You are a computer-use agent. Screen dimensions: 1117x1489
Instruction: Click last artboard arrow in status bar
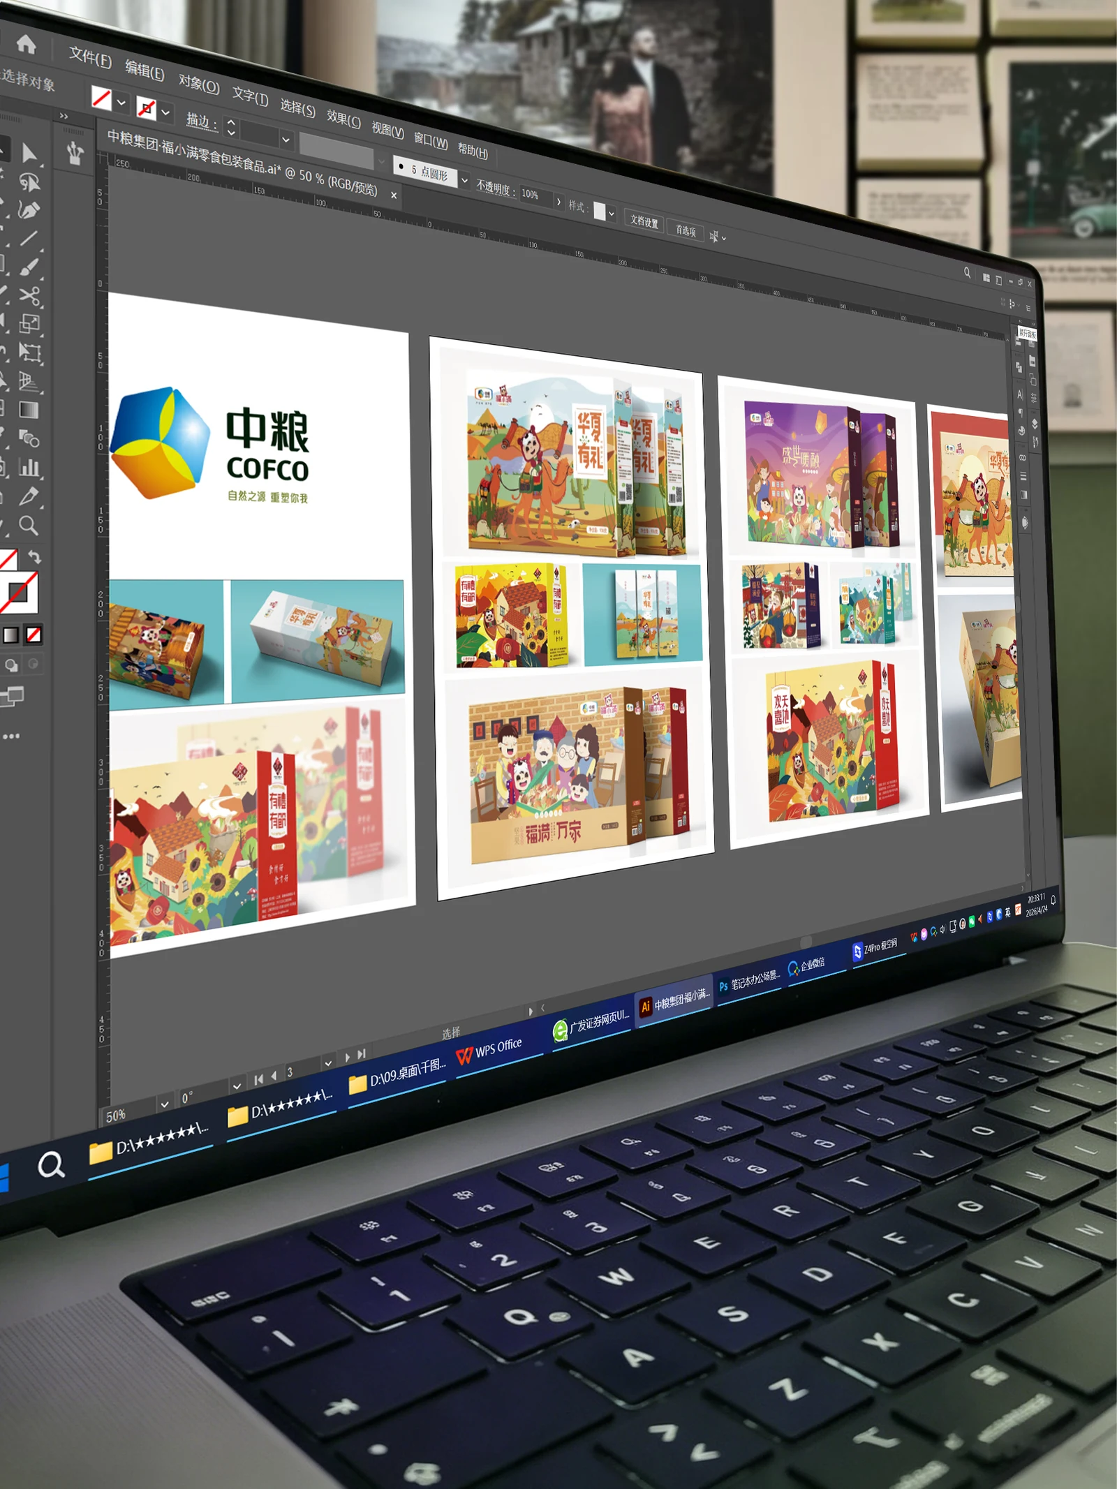point(362,1054)
